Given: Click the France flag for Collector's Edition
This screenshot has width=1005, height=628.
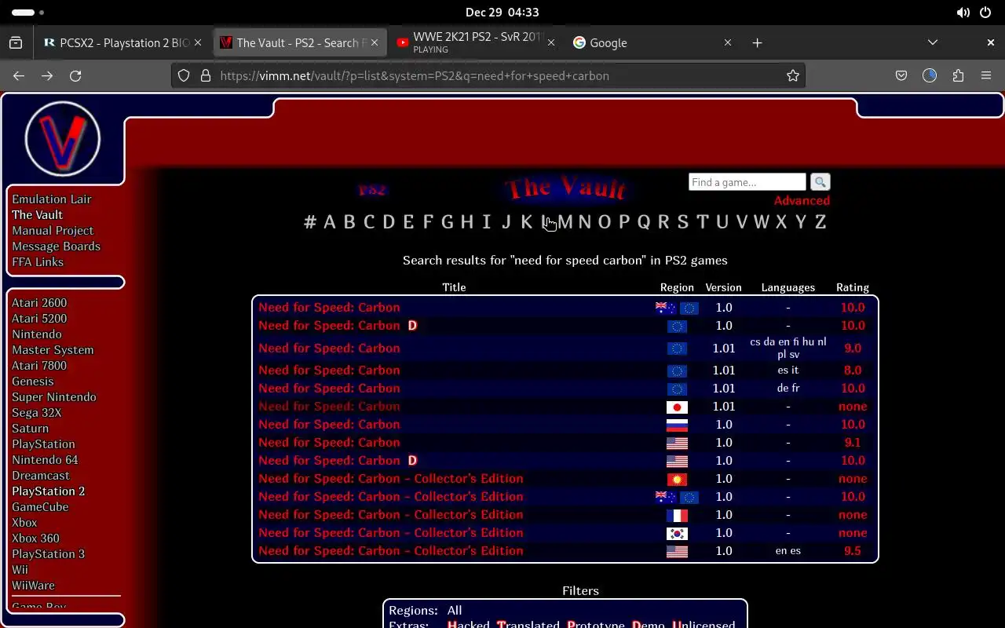Looking at the screenshot, I should [677, 515].
